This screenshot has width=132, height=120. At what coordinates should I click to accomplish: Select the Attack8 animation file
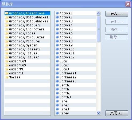tap(76, 41)
